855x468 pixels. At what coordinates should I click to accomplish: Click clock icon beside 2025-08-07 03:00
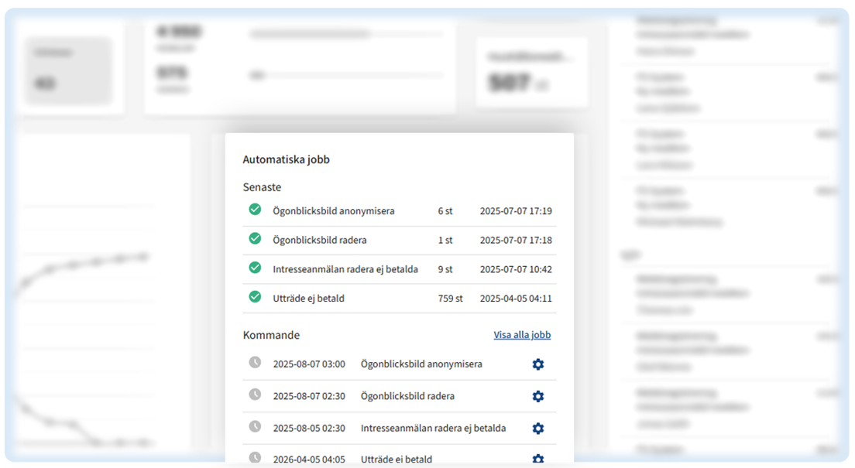(x=255, y=363)
